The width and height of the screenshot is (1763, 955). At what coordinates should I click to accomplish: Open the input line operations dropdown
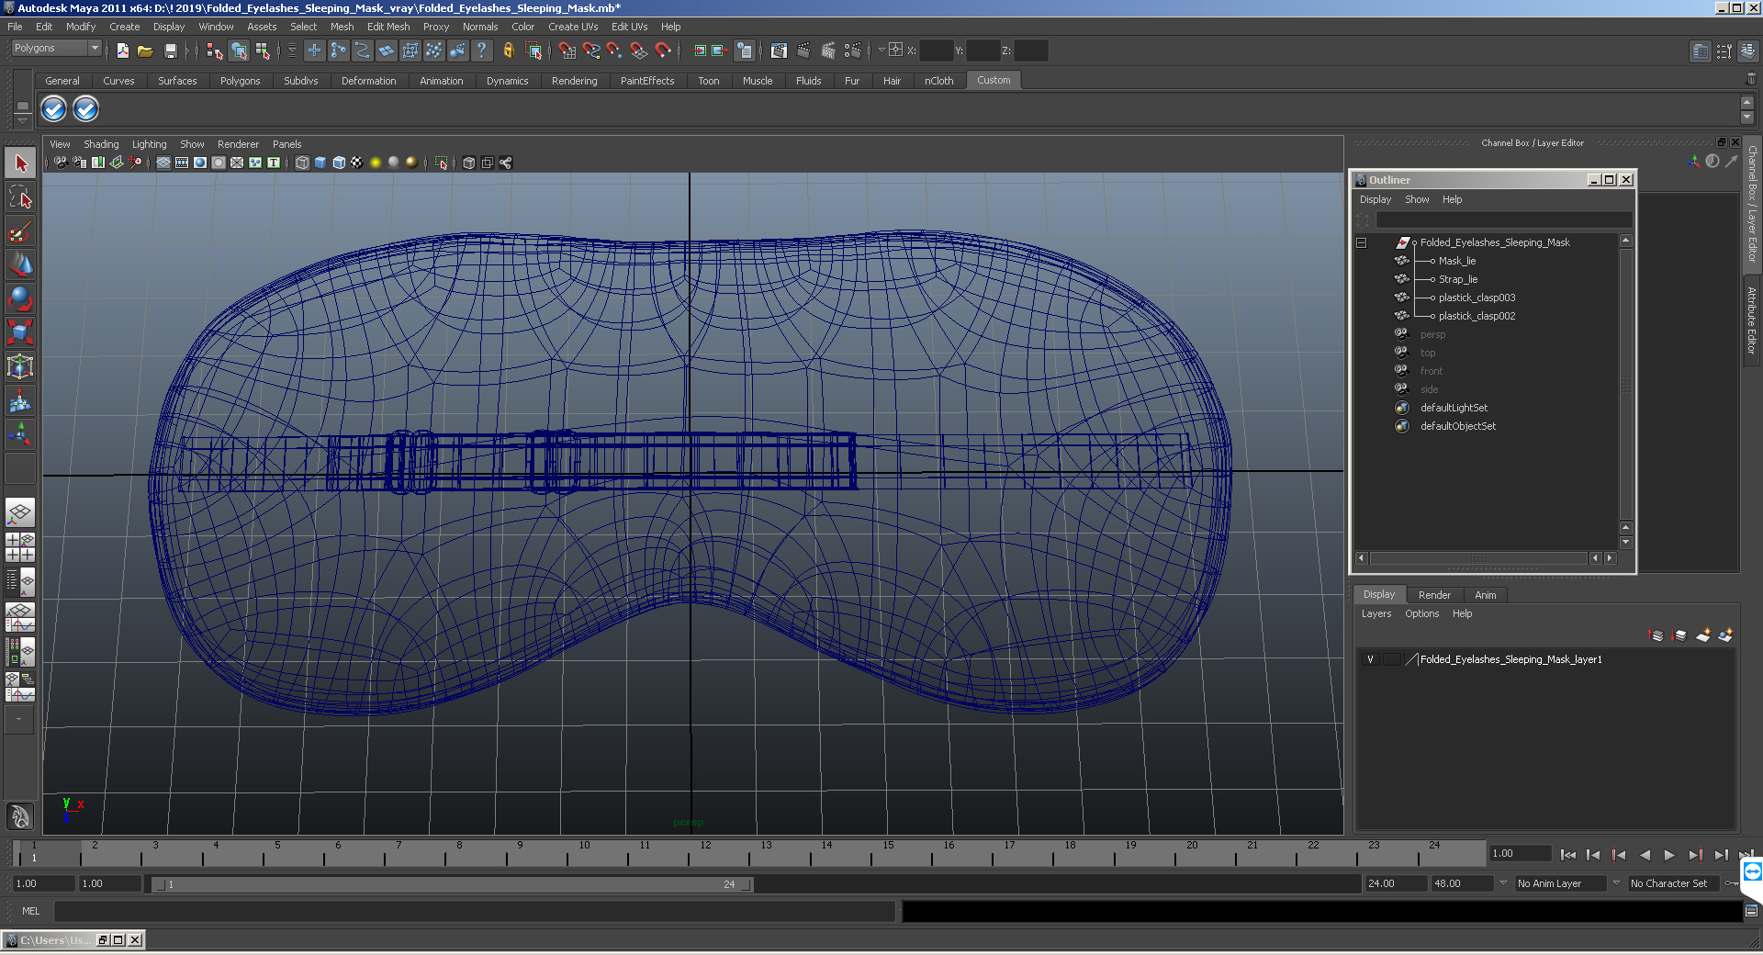(881, 51)
